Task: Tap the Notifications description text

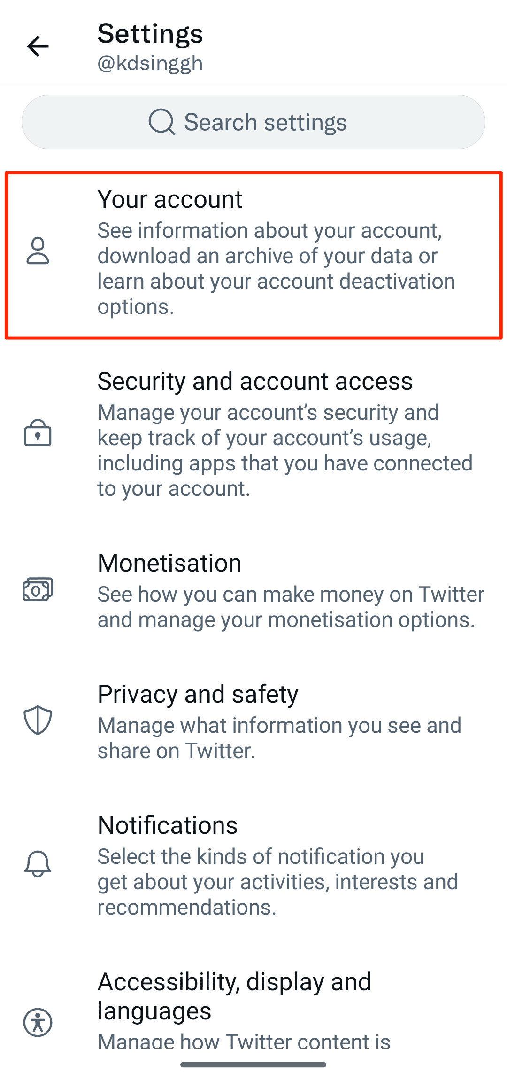Action: click(x=277, y=882)
